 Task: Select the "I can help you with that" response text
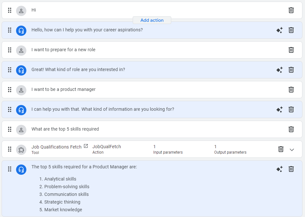pos(103,109)
